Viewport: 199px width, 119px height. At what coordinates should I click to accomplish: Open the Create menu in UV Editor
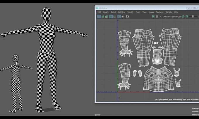coord(106,12)
